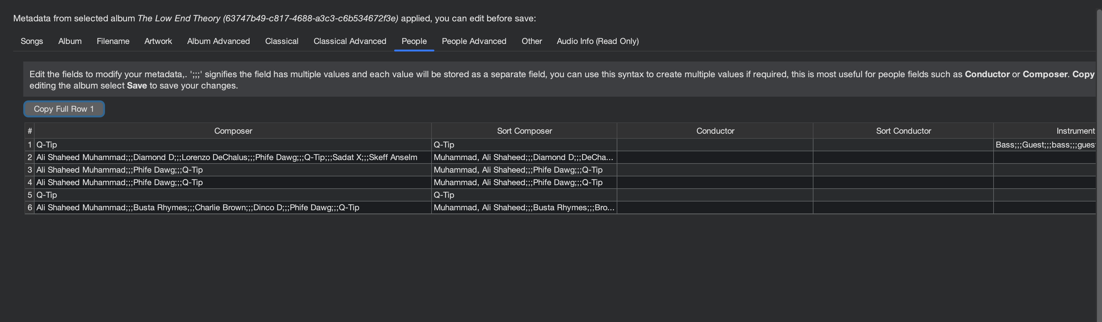This screenshot has width=1102, height=322.
Task: Switch to the Songs tab
Action: click(x=32, y=41)
